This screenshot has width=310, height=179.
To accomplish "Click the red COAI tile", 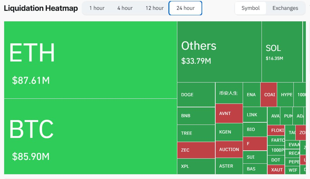I will [269, 95].
